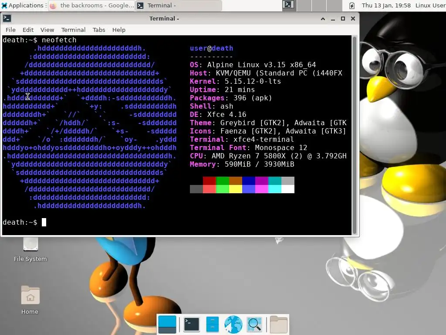446x335 pixels.
Task: Click the dark red color block in neofetch
Action: click(x=209, y=181)
